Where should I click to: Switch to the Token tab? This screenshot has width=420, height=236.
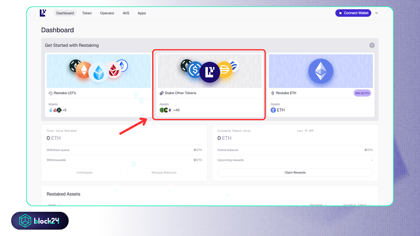(87, 13)
